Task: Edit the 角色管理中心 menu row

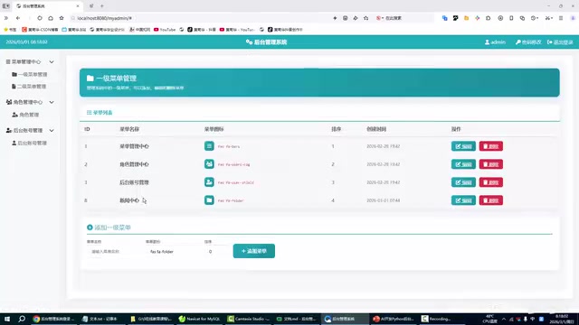Action: point(463,164)
